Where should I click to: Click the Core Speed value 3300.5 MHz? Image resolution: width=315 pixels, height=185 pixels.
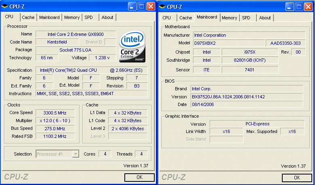point(55,113)
